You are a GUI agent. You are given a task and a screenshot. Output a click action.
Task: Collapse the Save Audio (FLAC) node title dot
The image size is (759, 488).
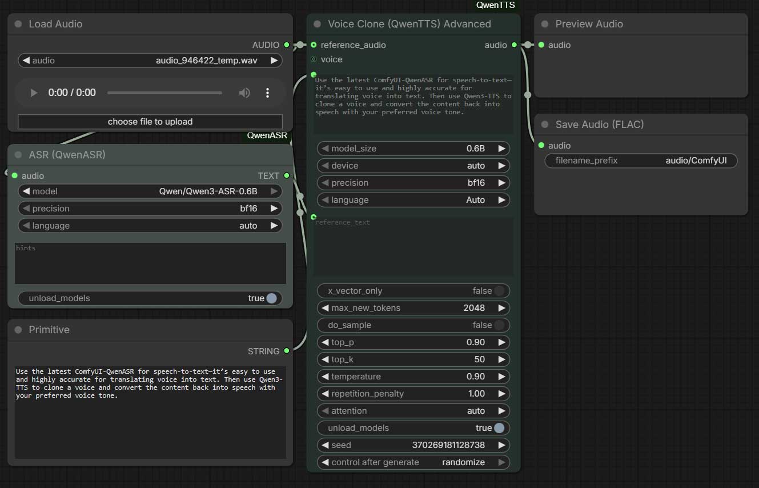544,125
